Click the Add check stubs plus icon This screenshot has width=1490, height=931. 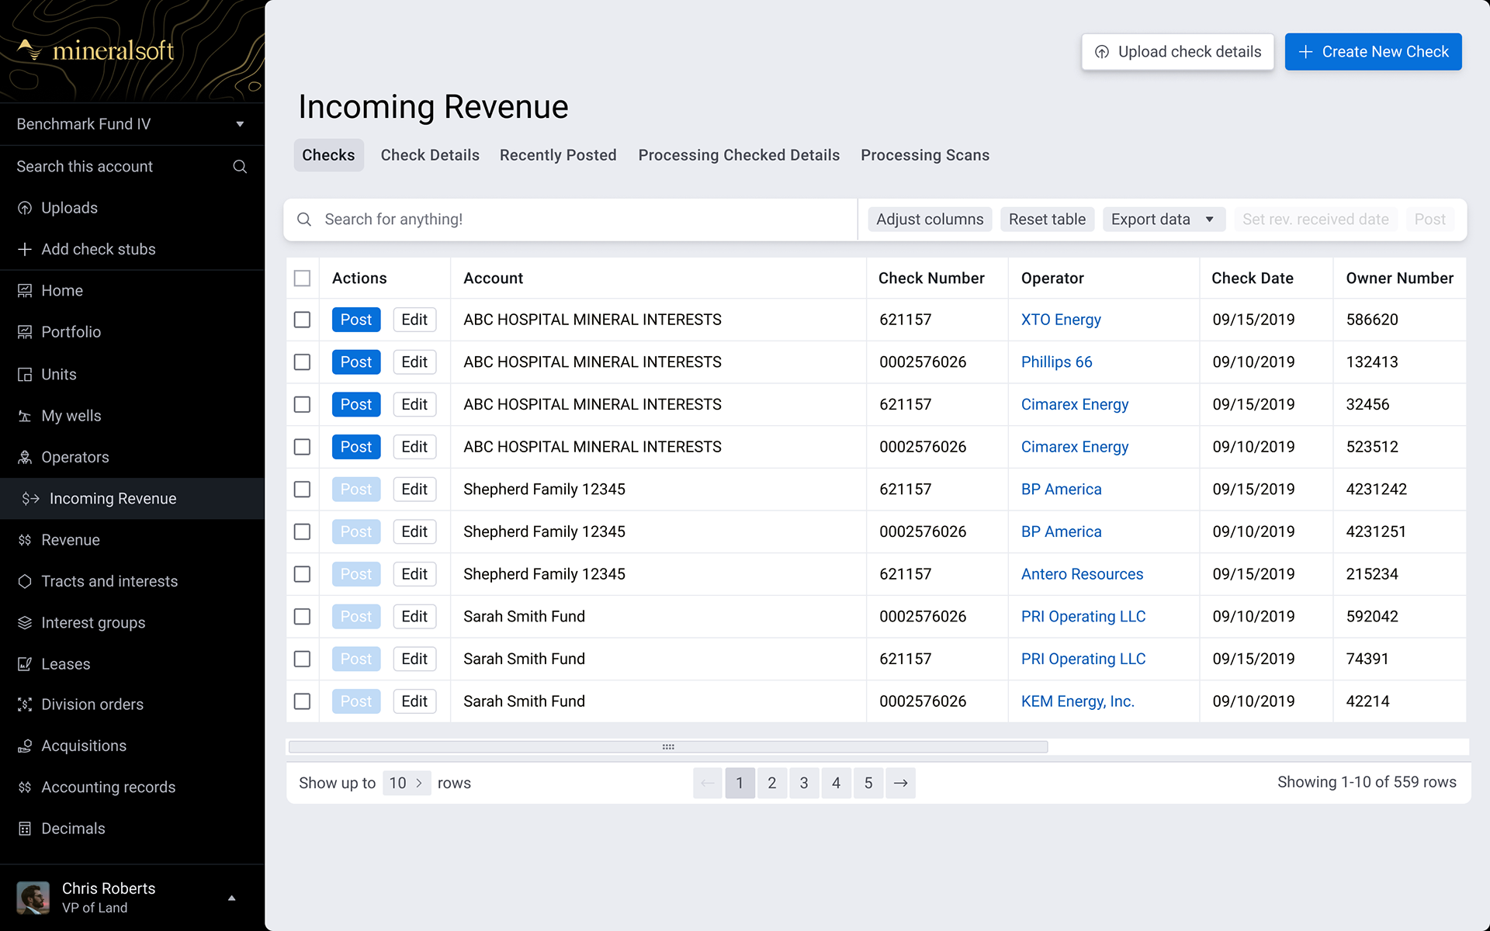(x=25, y=249)
